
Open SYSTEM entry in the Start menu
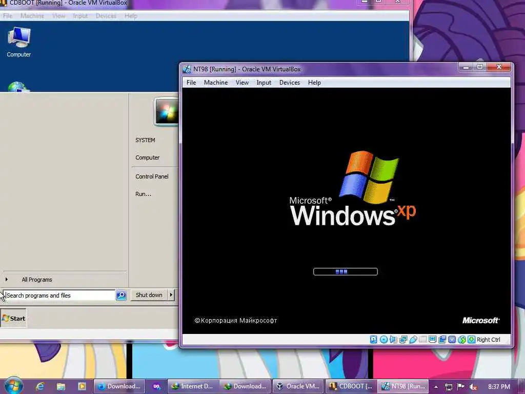tap(145, 140)
